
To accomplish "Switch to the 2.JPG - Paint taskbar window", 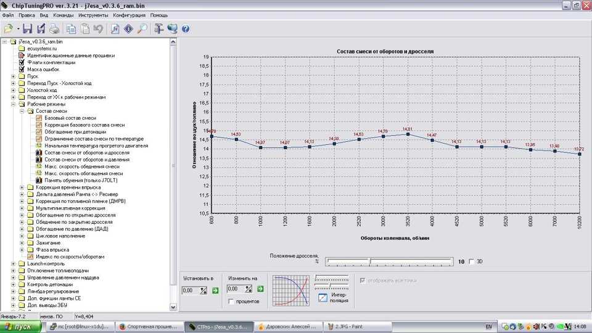I will [357, 327].
